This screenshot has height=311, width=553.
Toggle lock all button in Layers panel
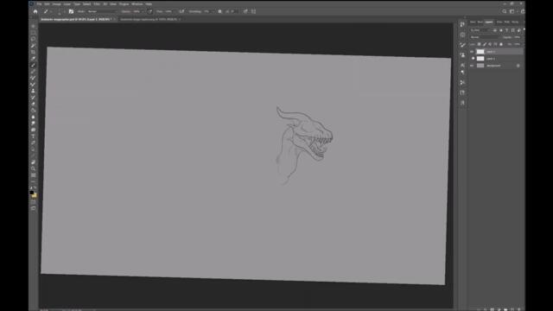pos(501,44)
